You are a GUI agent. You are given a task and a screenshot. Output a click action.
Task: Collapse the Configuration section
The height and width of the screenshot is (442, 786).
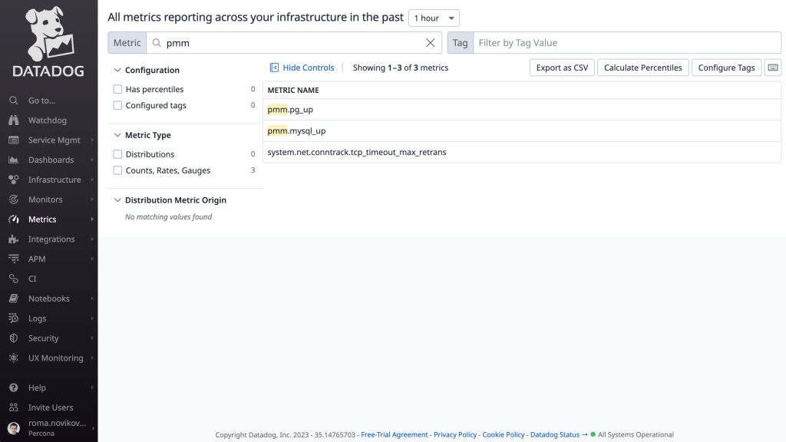click(117, 70)
